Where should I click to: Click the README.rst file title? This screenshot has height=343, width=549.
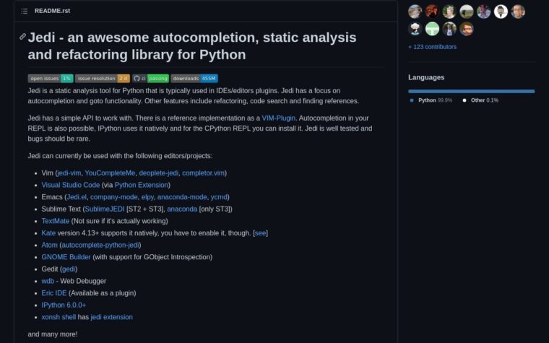pyautogui.click(x=52, y=11)
